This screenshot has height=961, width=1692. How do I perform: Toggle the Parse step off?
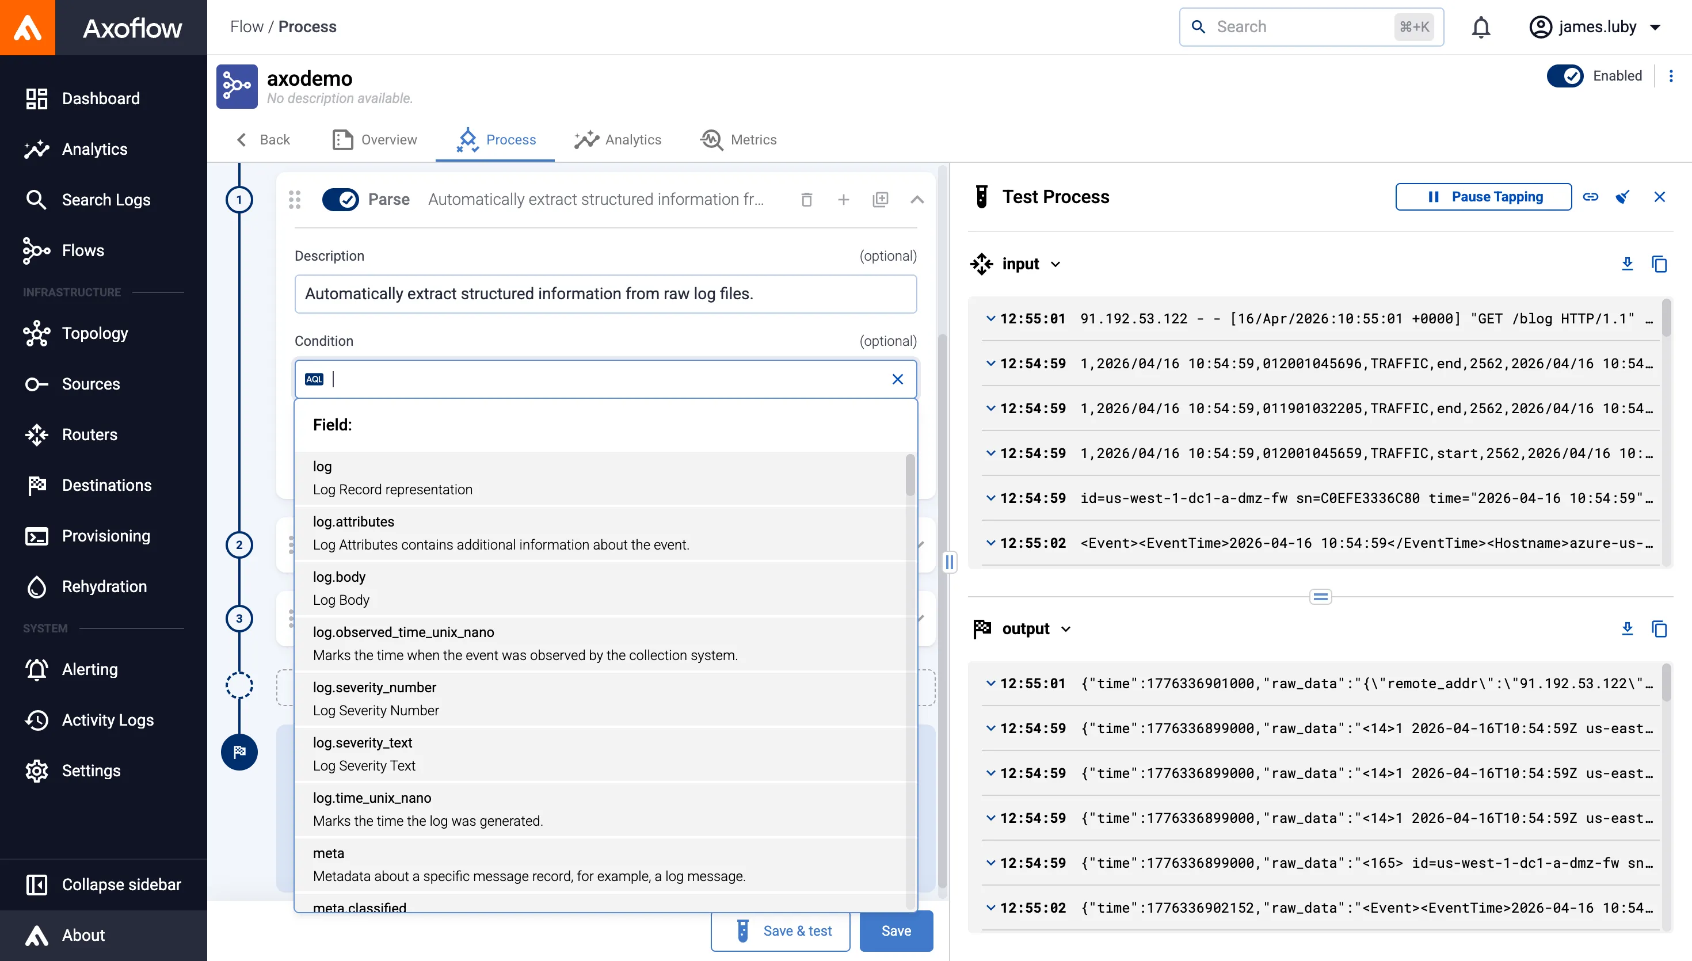pos(341,199)
